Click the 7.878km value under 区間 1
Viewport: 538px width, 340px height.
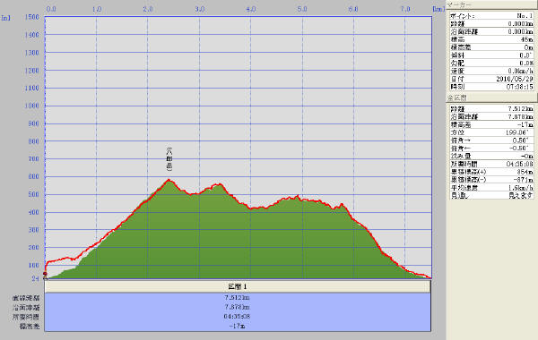(238, 307)
